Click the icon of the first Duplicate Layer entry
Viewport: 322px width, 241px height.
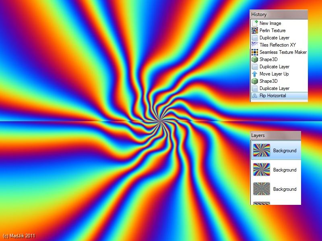(x=255, y=38)
